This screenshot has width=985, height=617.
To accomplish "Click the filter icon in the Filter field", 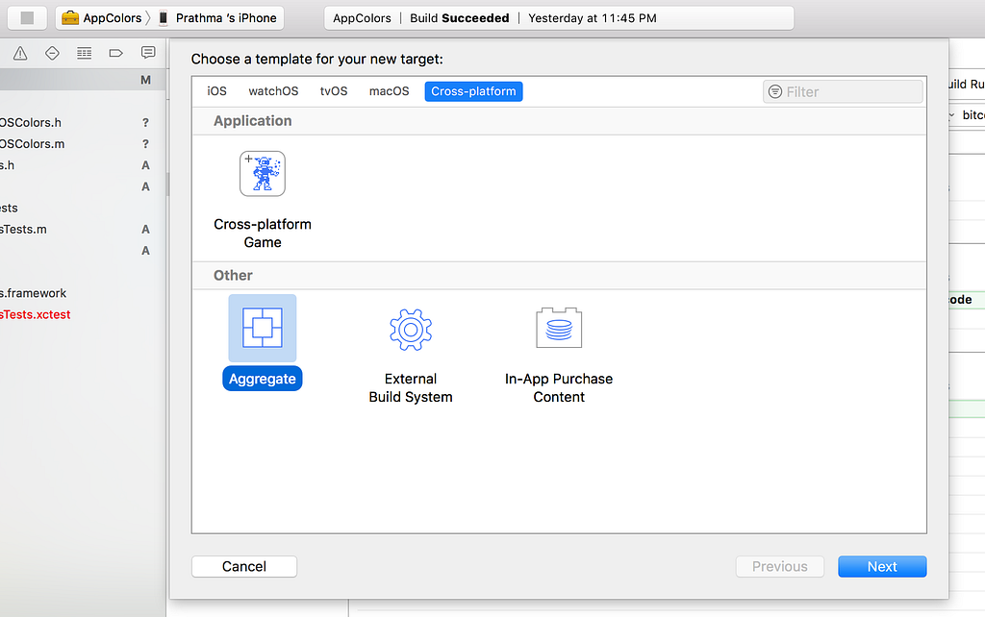I will click(776, 91).
